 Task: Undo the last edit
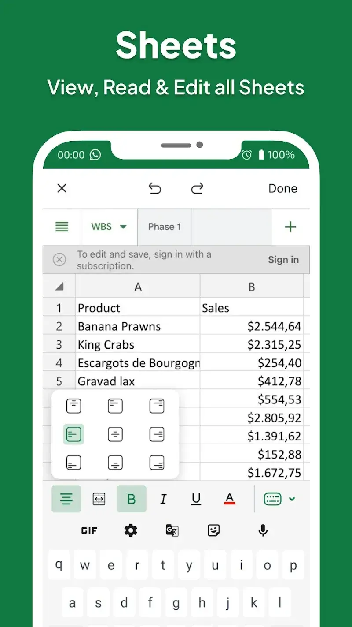pyautogui.click(x=155, y=189)
